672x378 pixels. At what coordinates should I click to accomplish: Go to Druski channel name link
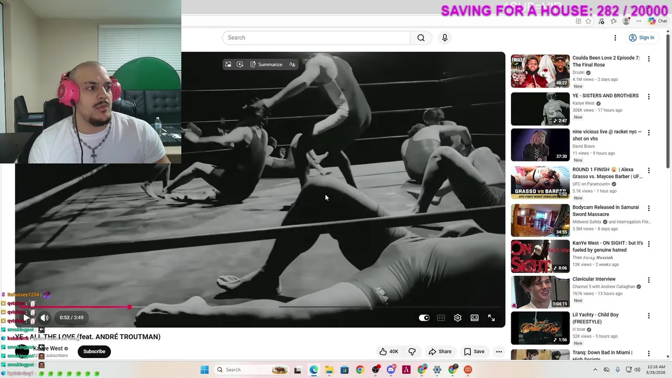click(x=579, y=72)
